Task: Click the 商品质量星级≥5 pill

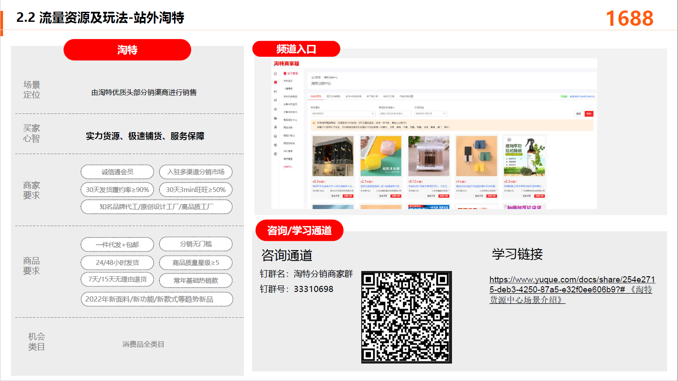Action: click(196, 263)
